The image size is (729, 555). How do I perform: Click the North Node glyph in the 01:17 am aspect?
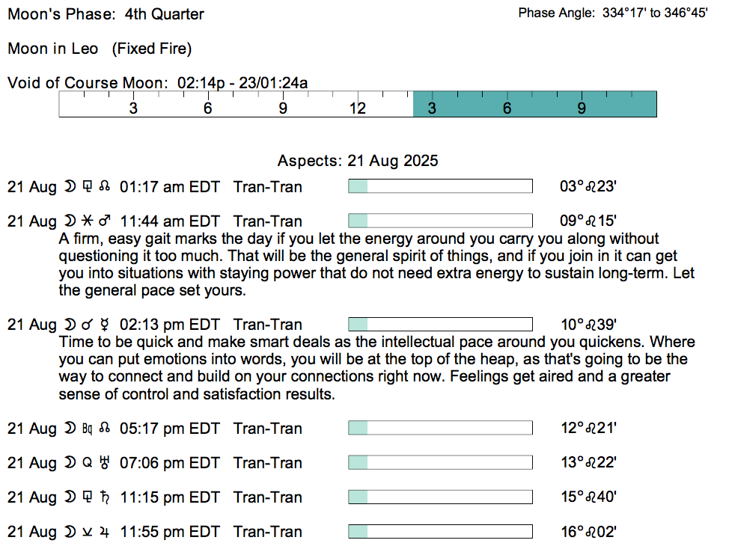[x=105, y=187]
